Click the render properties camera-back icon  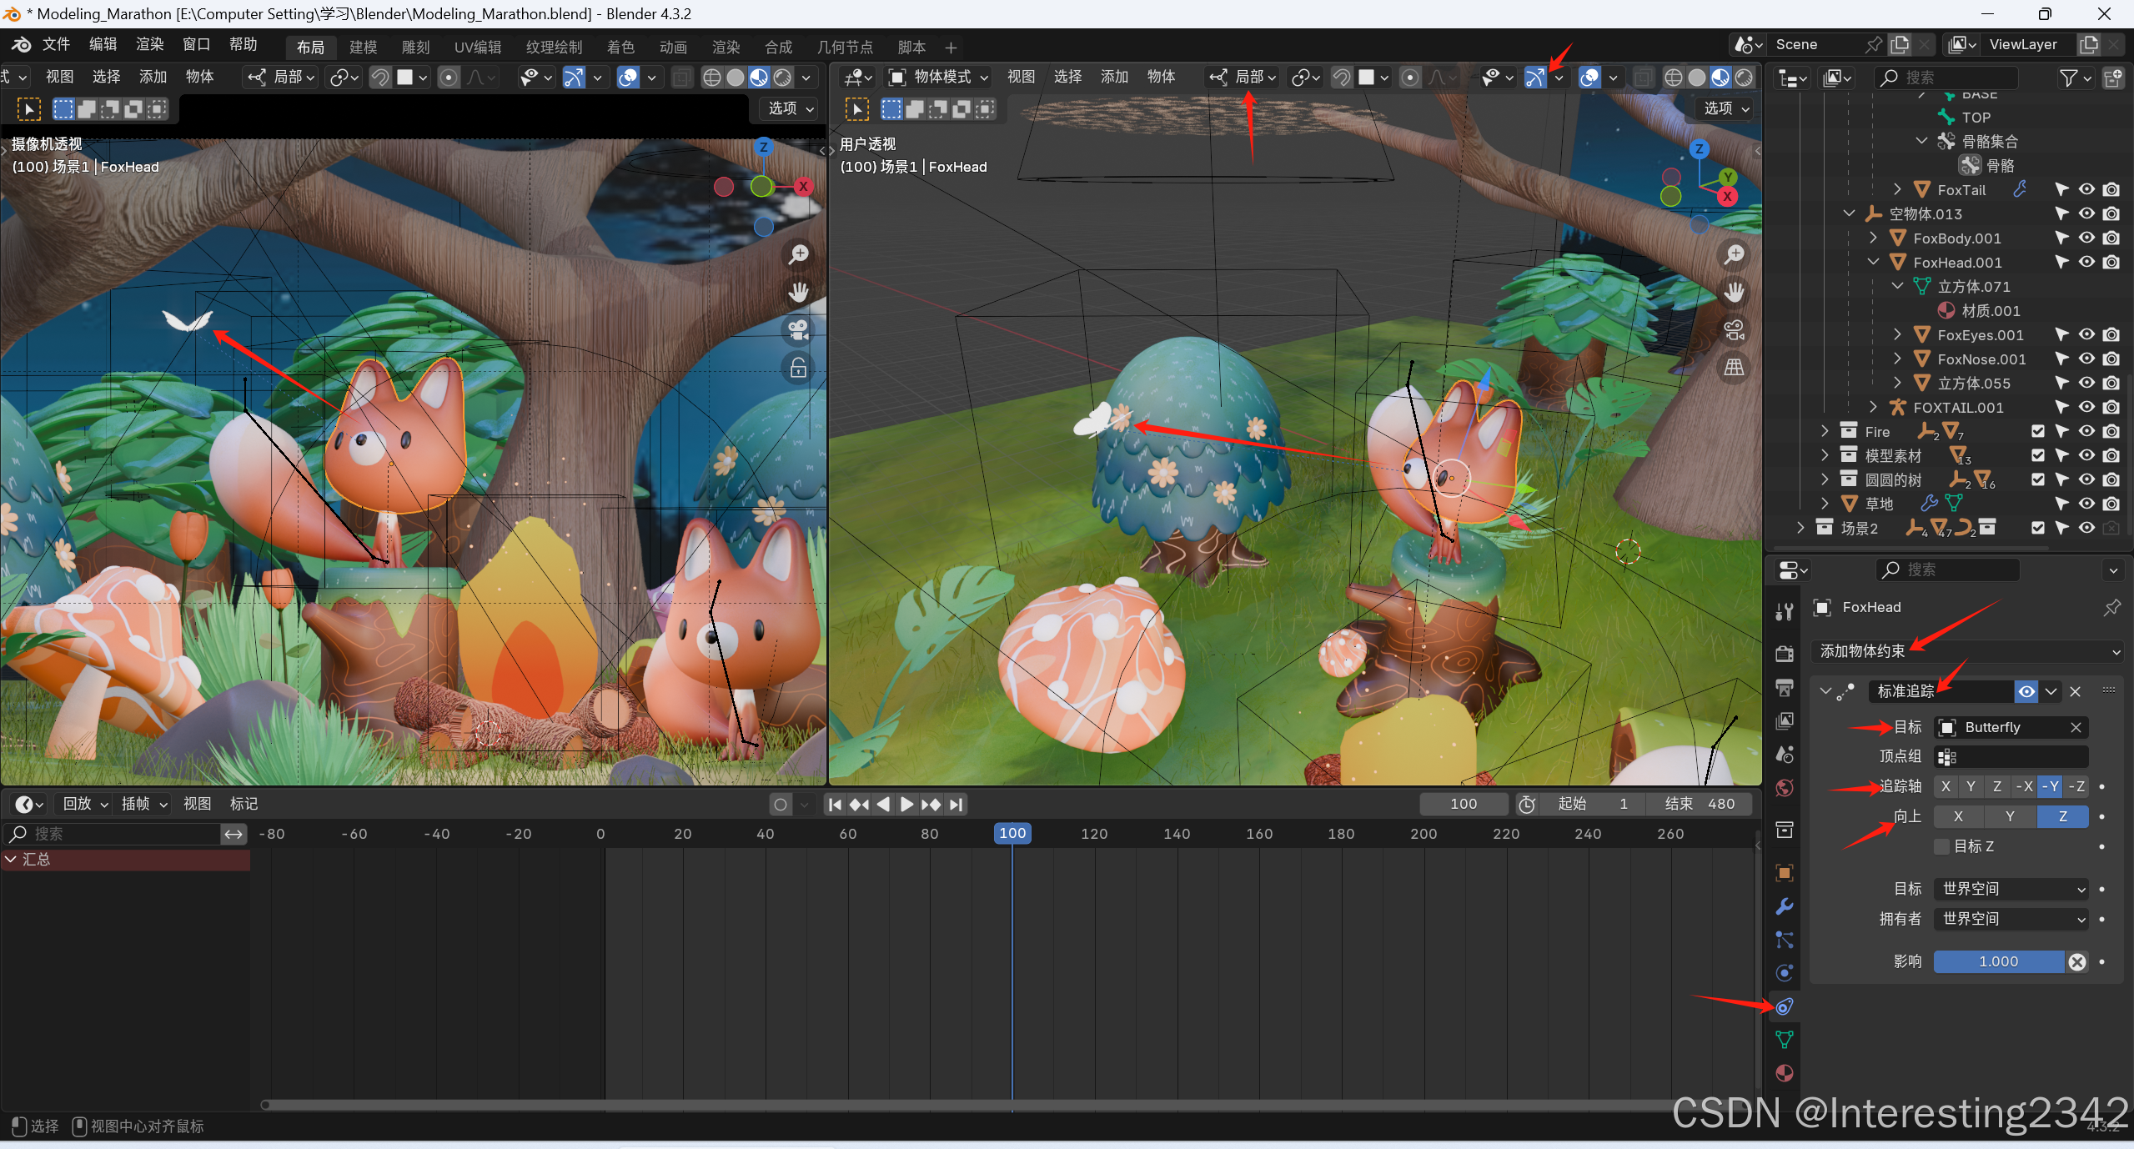[x=1784, y=654]
